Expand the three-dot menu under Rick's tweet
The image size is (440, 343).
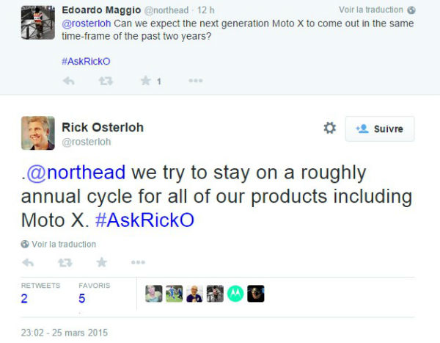click(137, 262)
